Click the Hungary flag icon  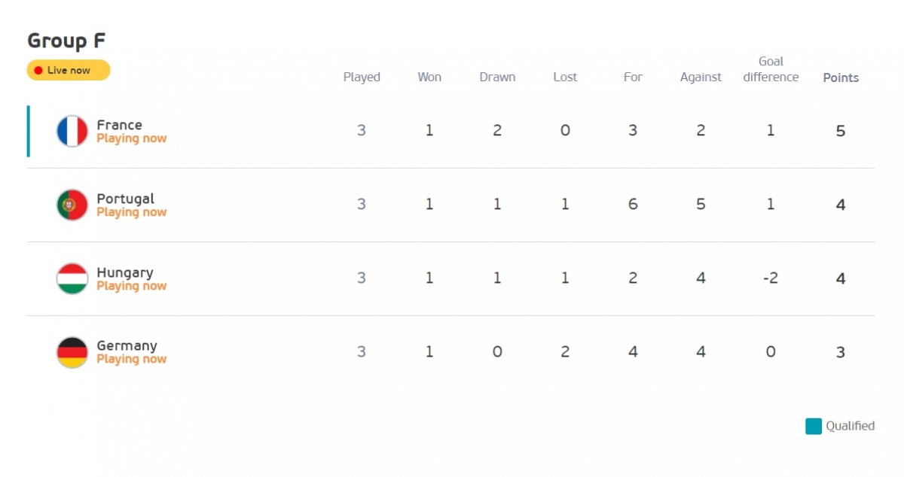[72, 278]
